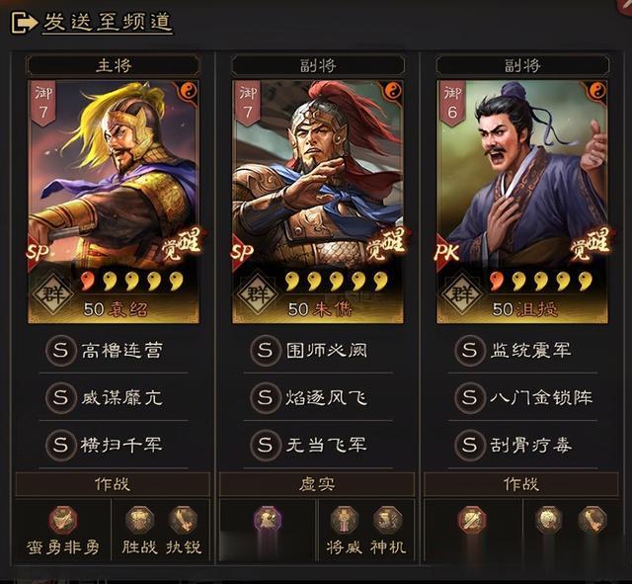Click the 将威 trait icon
This screenshot has width=632, height=584.
coord(344,520)
